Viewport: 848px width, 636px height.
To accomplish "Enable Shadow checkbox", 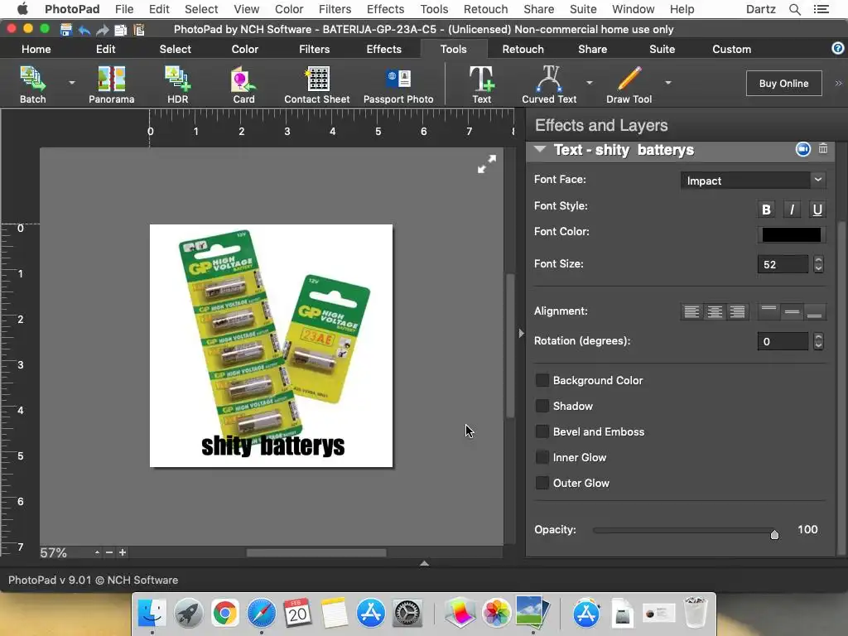I will point(542,406).
